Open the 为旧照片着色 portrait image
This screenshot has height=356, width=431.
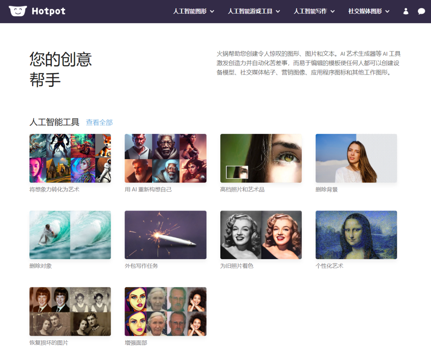click(x=261, y=235)
